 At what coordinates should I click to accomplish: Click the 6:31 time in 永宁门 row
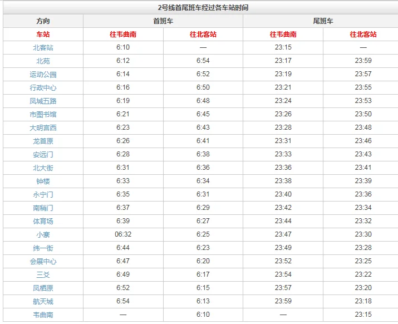(x=203, y=194)
